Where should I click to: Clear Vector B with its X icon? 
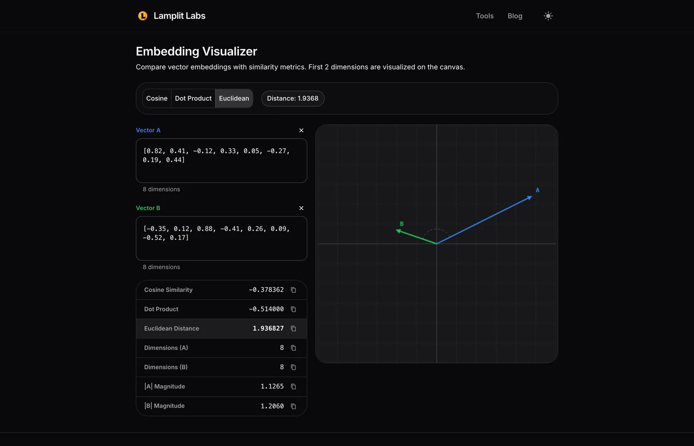click(301, 208)
